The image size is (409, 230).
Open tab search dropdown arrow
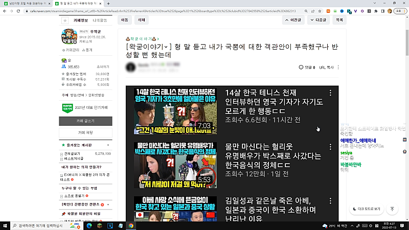(x=375, y=3)
